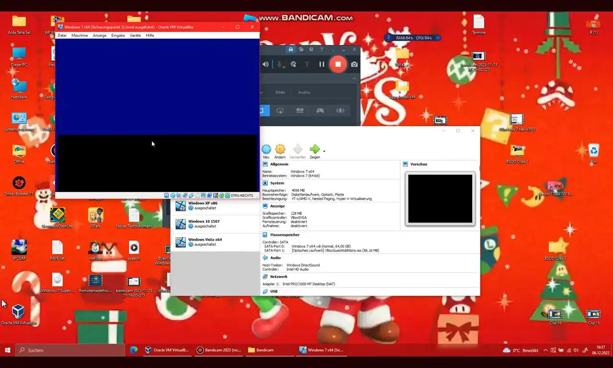
Task: Click optical drive icon in VM status bar
Action: click(172, 195)
